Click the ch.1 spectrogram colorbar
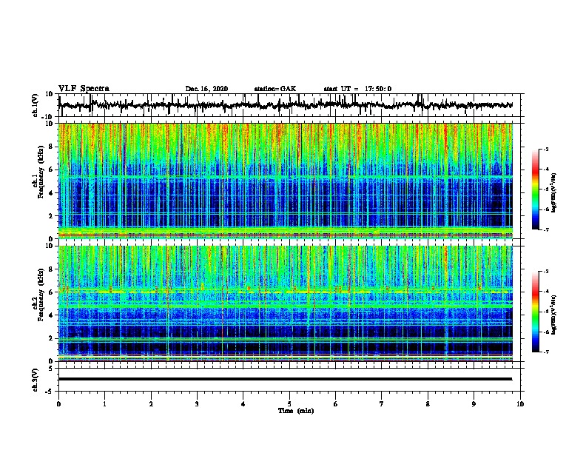 (x=536, y=189)
